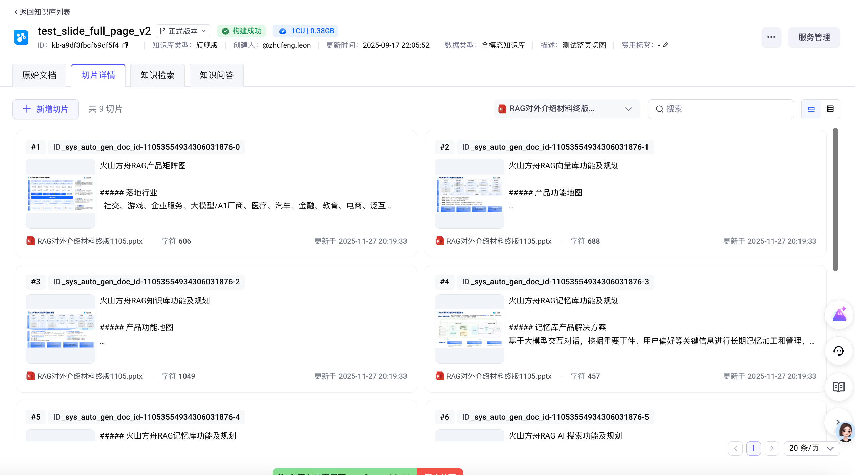Click the 构建成功 status badge
The image size is (855, 475).
[x=241, y=31]
